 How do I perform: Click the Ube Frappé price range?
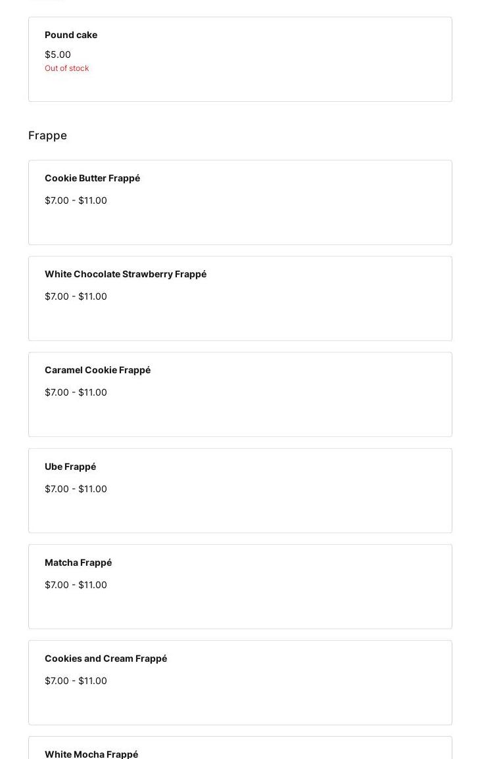tap(76, 489)
